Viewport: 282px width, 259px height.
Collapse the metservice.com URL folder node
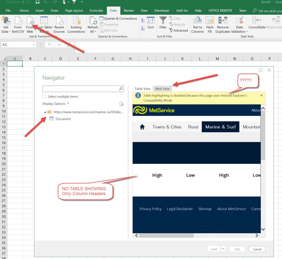coord(45,112)
